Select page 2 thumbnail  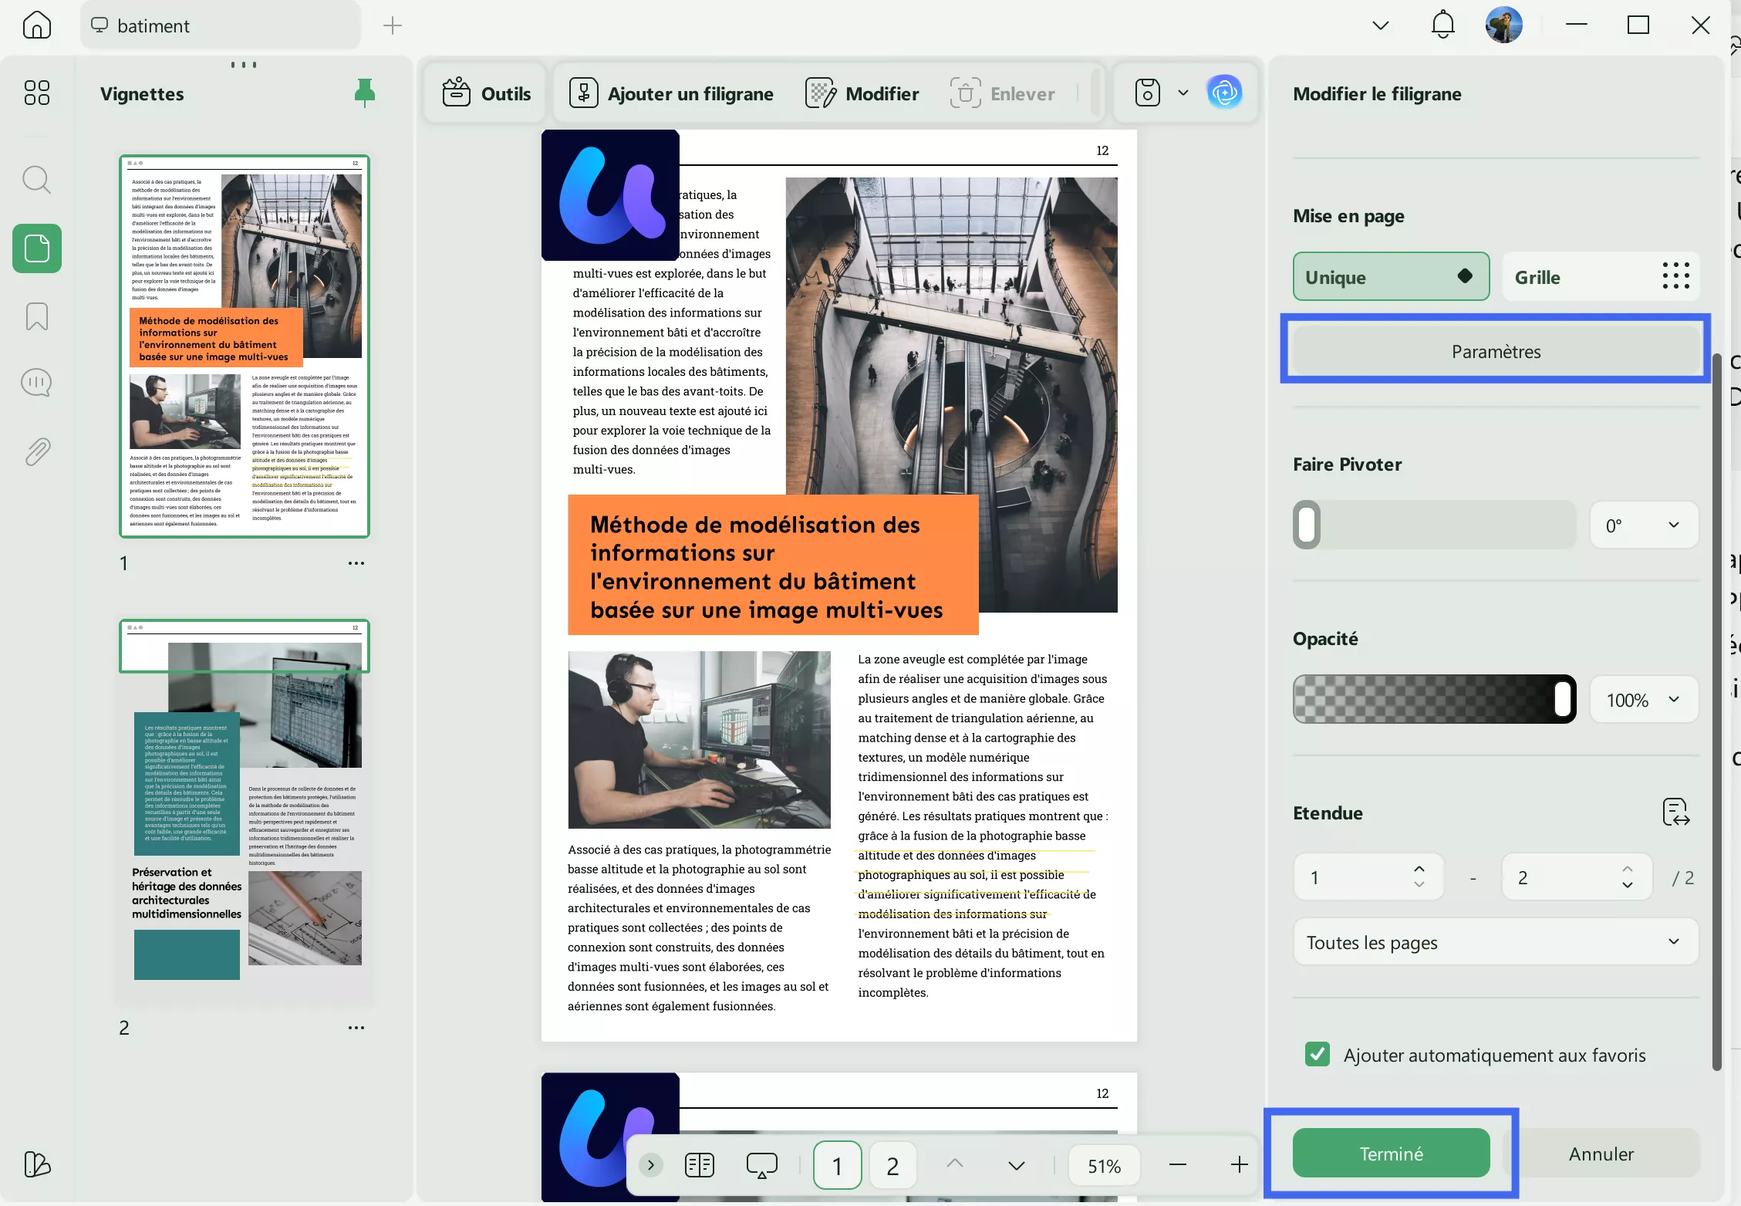point(245,811)
